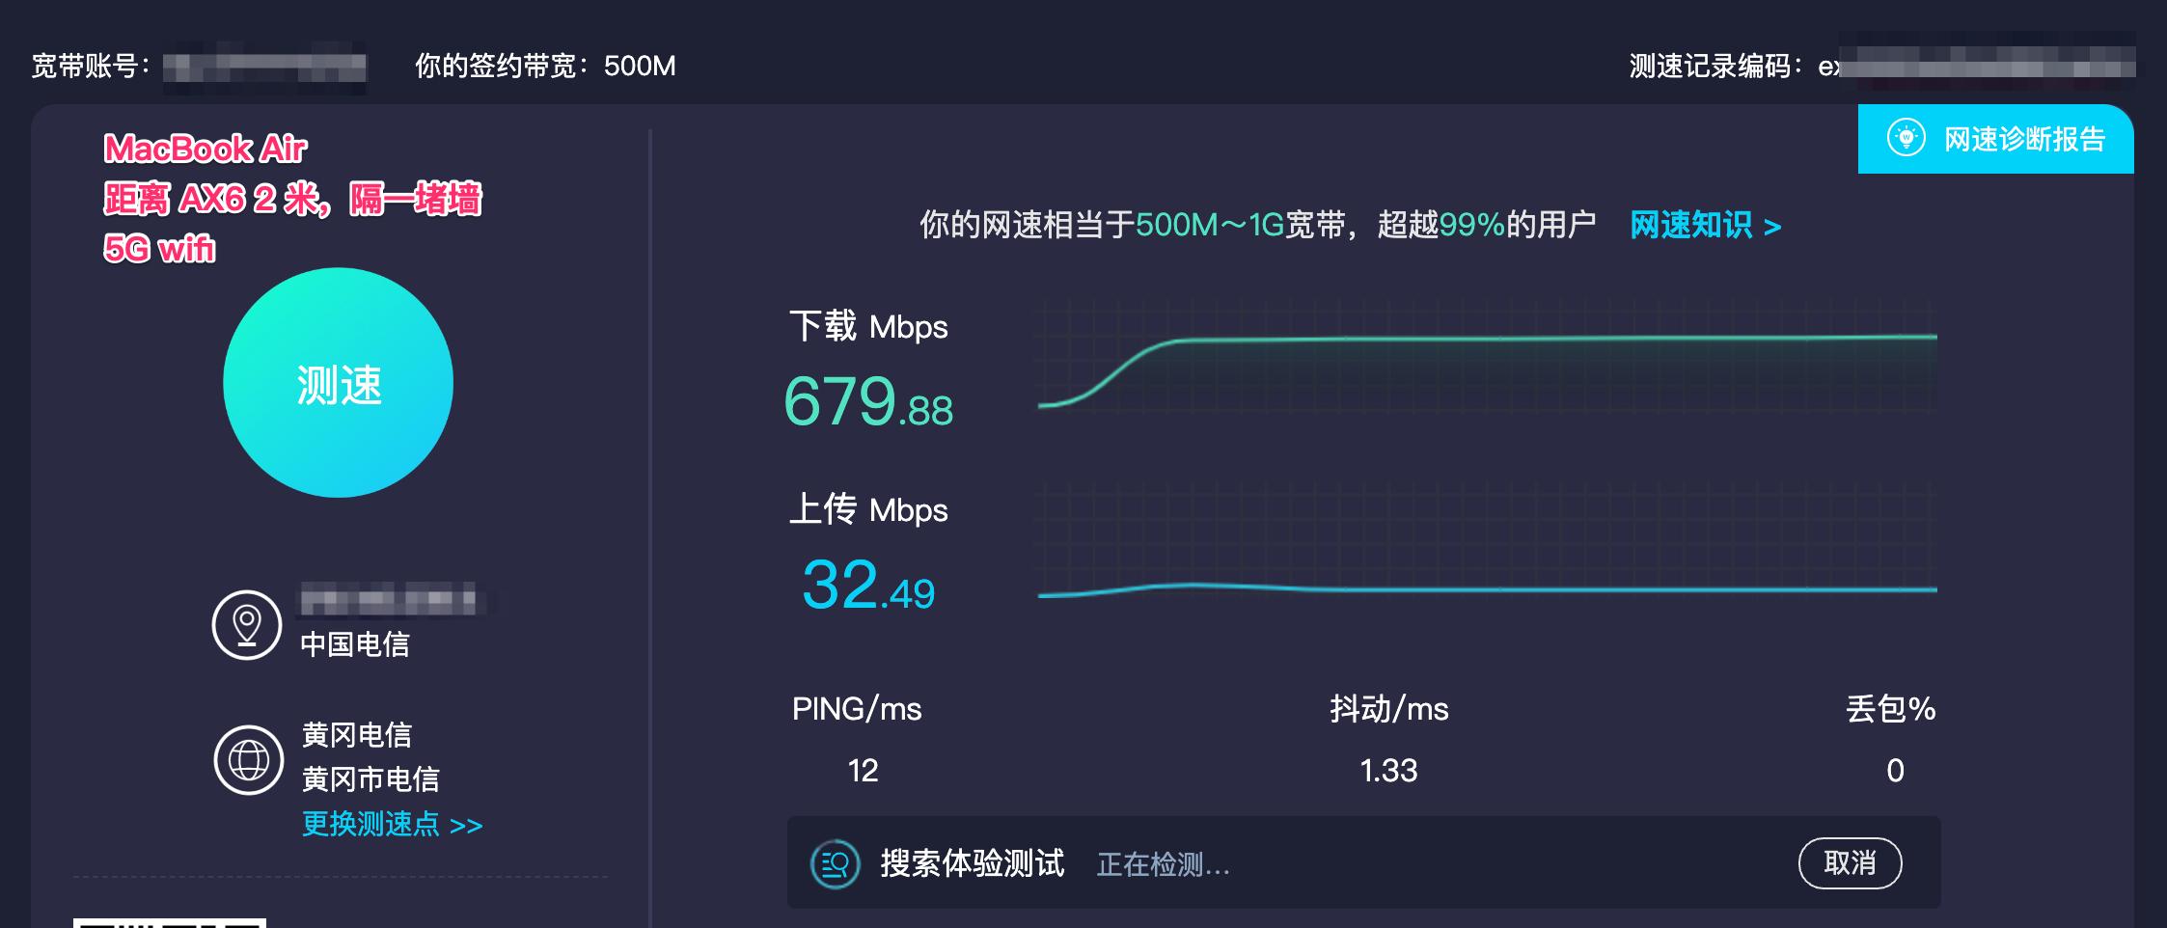Click the PING/ms value of 12
Image resolution: width=2167 pixels, height=928 pixels.
pyautogui.click(x=864, y=770)
